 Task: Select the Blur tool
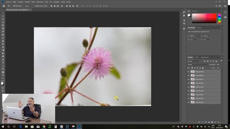tap(3, 53)
